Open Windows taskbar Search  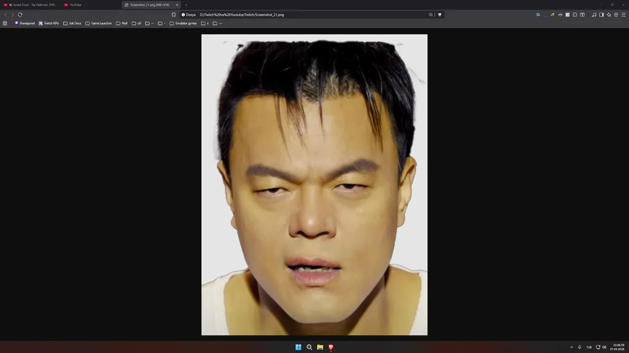pos(309,347)
